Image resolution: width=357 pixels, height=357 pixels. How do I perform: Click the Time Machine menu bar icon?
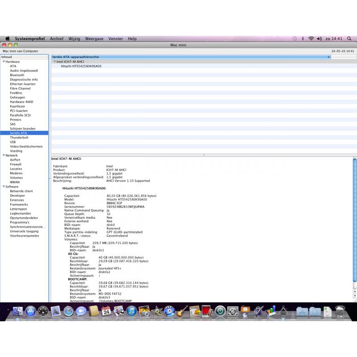coord(295,38)
